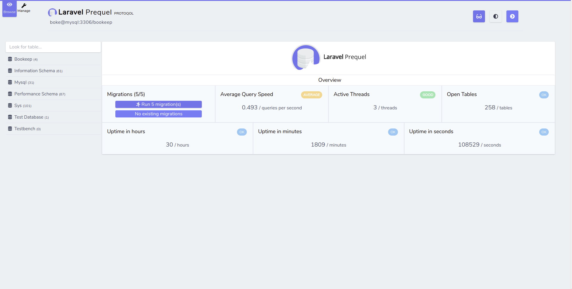Click the Open Tables title
572x289 pixels.
462,94
